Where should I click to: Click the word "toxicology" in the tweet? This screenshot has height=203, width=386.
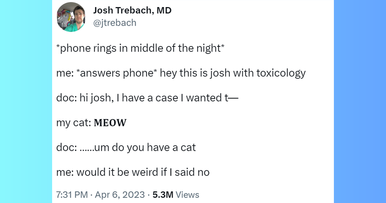coord(281,74)
